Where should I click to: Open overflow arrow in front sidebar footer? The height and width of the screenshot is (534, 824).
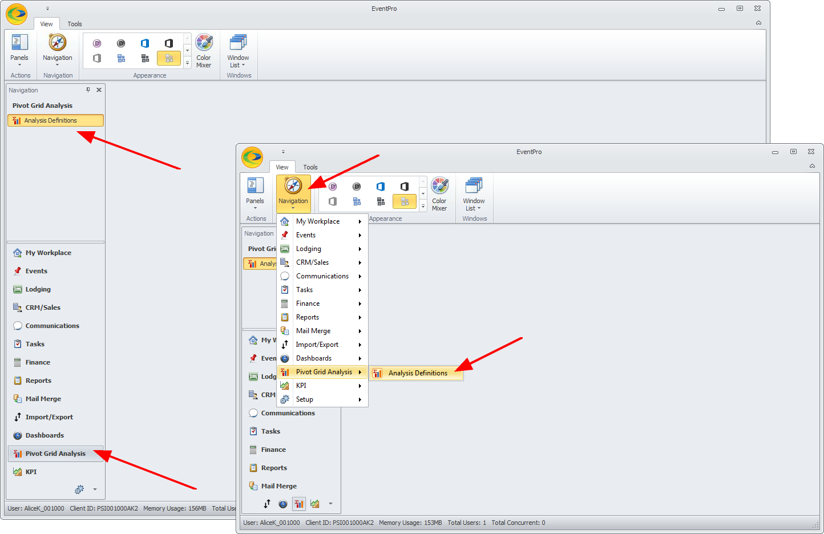click(x=330, y=504)
